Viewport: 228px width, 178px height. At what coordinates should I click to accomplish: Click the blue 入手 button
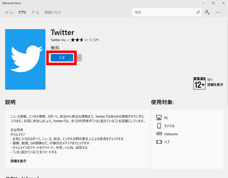[62, 58]
